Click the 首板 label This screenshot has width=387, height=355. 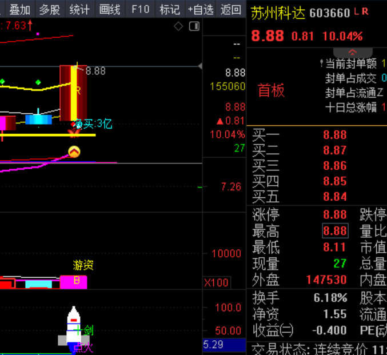tap(271, 90)
